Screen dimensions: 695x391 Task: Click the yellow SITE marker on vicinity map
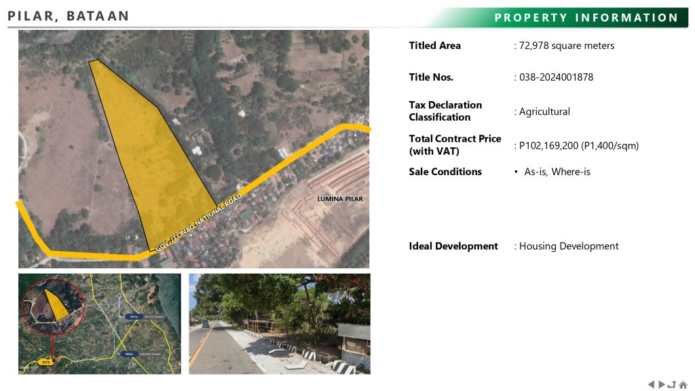point(46,362)
